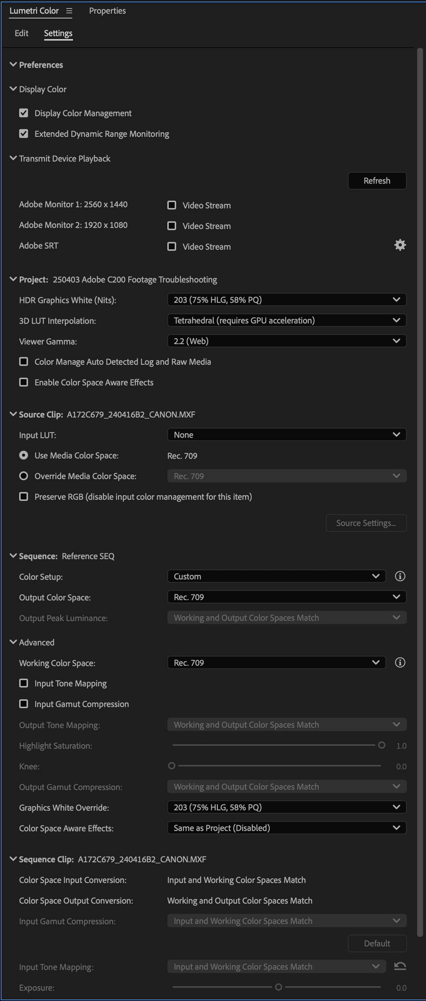This screenshot has width=426, height=1001.
Task: Collapse the Preferences section chevron
Action: (x=13, y=65)
